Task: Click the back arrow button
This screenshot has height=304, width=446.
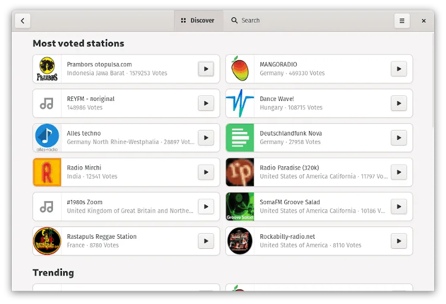Action: pyautogui.click(x=22, y=21)
